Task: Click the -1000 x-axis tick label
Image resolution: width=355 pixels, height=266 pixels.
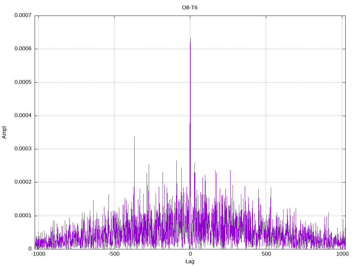Action: point(38,254)
